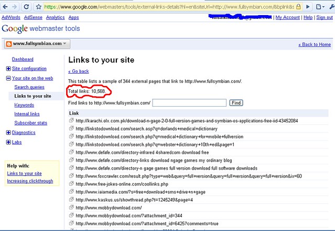Click the Analytics link
This screenshot has height=231, width=335.
point(56,17)
